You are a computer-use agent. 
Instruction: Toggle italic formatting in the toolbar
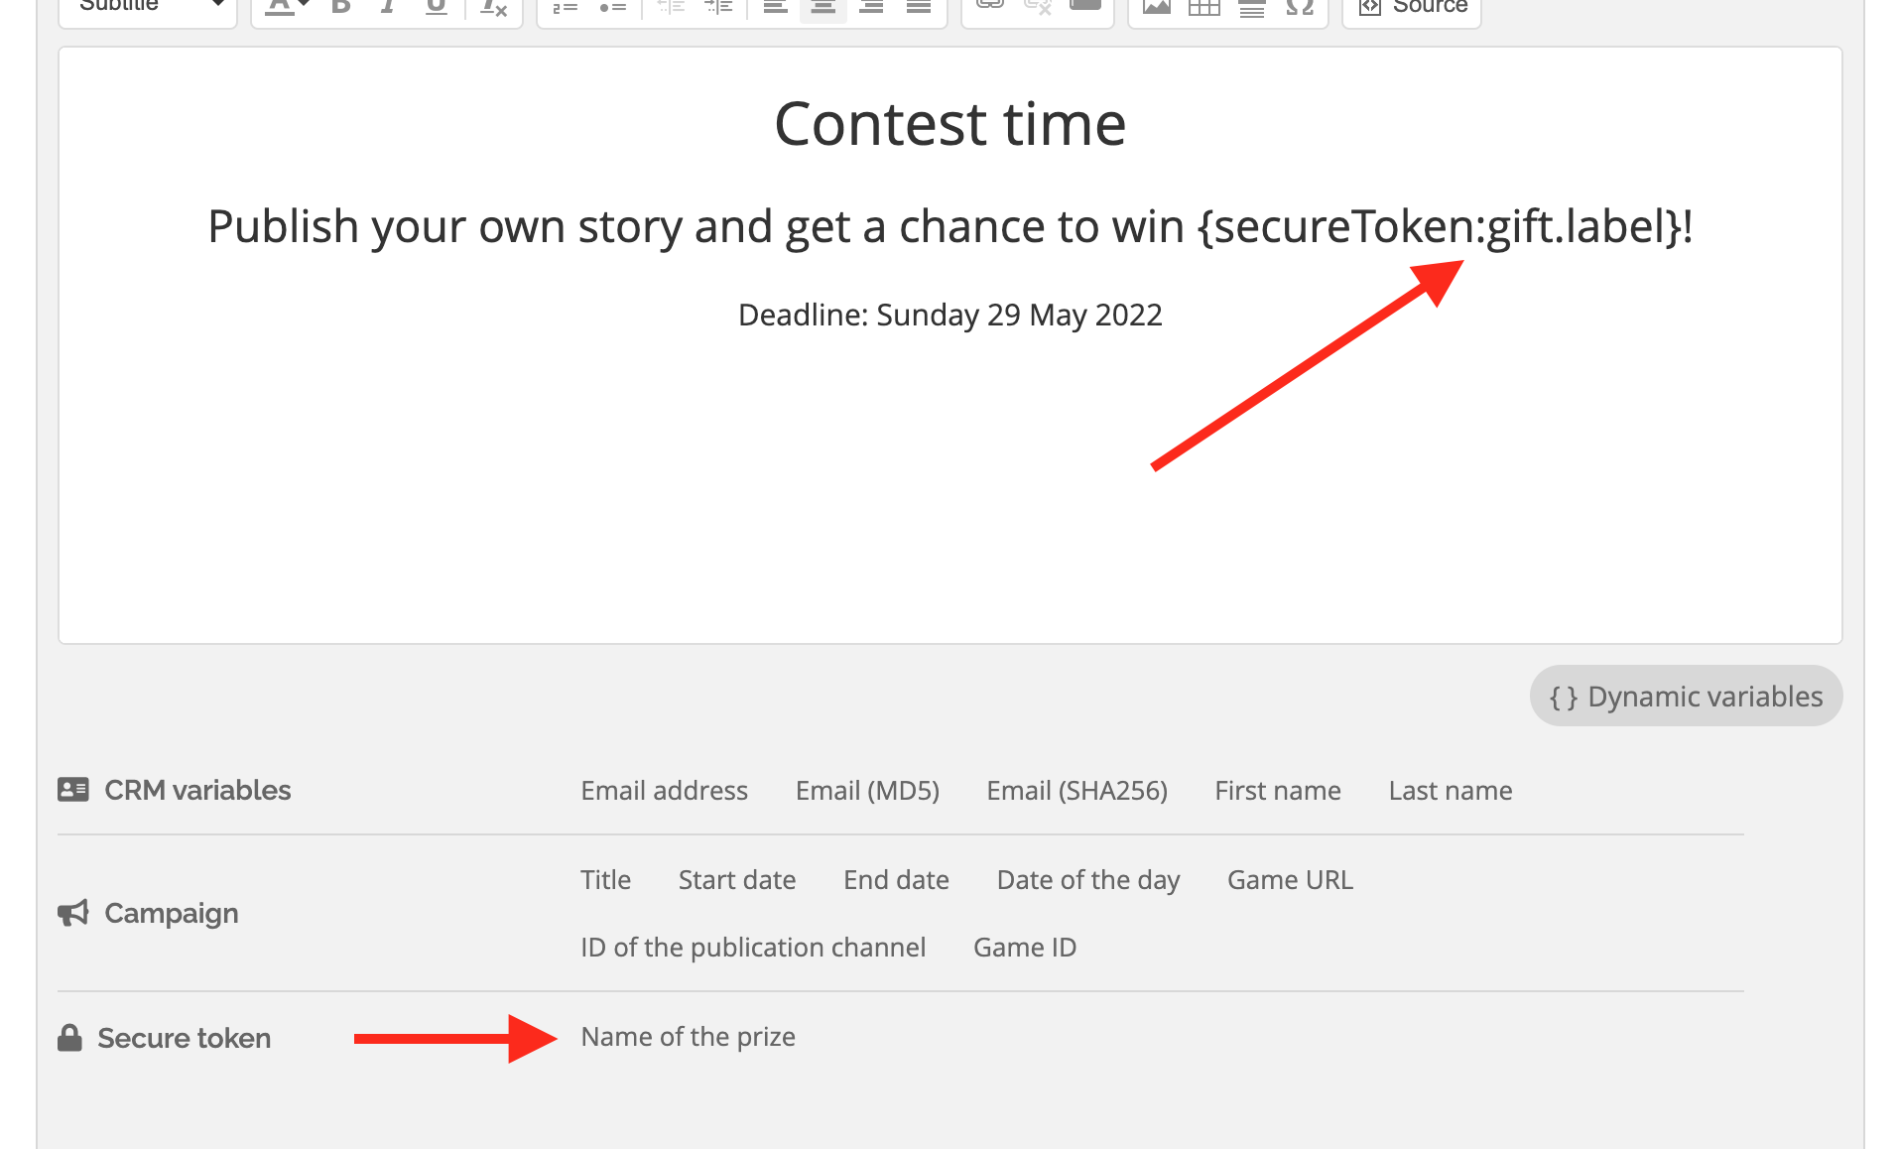coord(388,7)
